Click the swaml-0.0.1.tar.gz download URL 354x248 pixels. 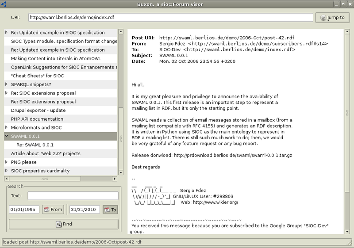pyautogui.click(x=233, y=155)
